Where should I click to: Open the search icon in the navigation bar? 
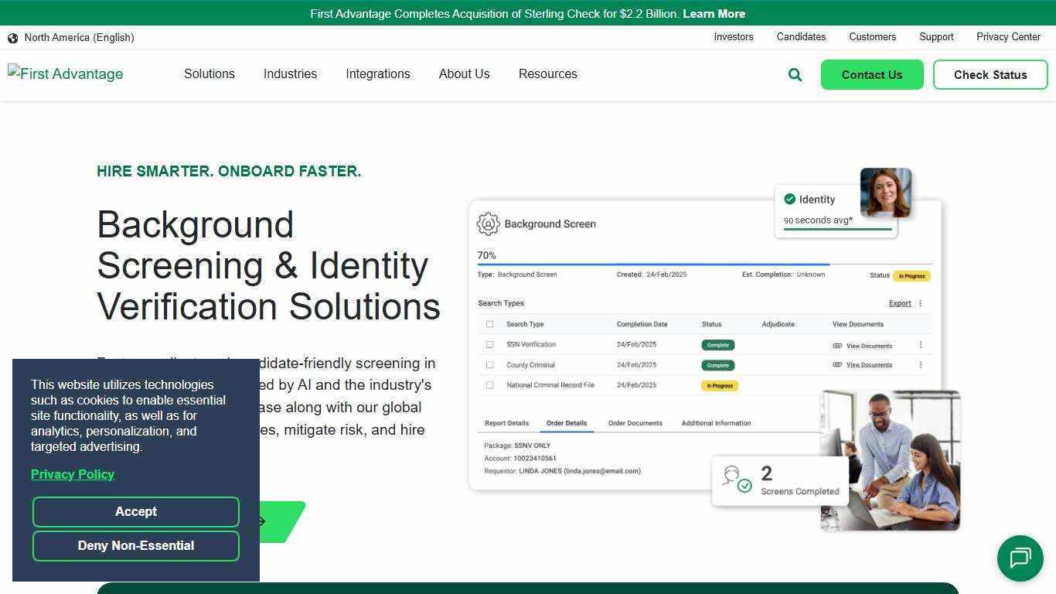point(795,74)
